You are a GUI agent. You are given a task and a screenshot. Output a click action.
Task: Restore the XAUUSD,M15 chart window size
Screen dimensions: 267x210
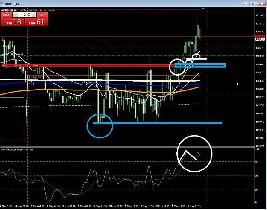tap(254, 4)
